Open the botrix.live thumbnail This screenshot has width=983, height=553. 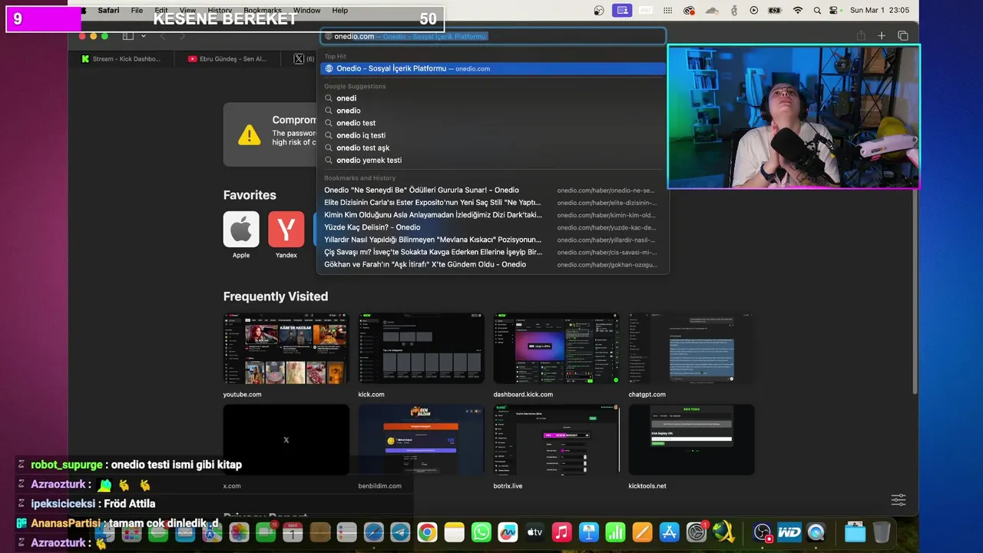coord(556,440)
